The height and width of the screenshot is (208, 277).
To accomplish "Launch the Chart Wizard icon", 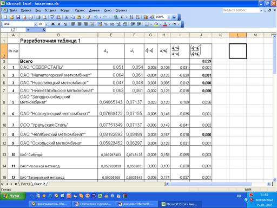I will (146, 17).
